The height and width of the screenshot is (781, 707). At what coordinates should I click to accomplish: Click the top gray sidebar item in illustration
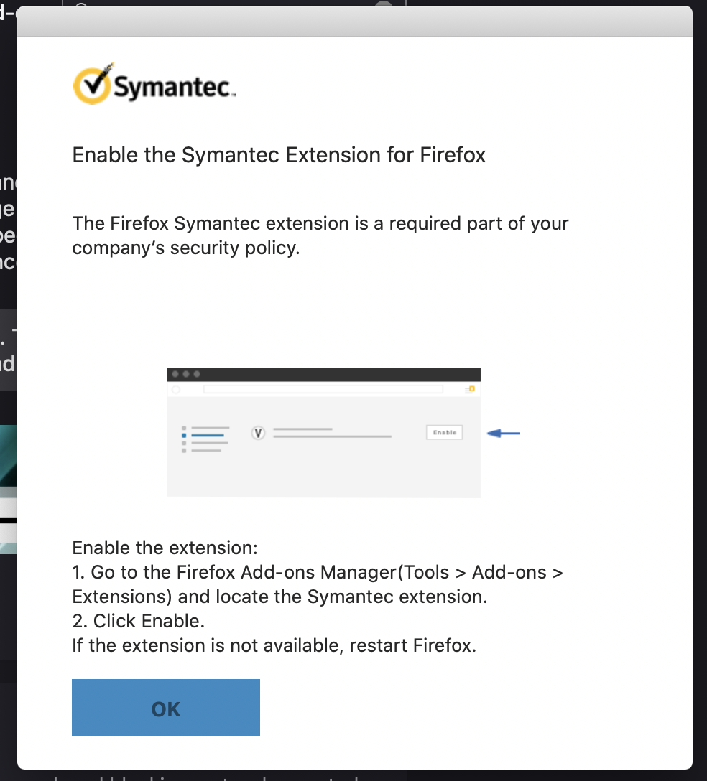tap(208, 428)
